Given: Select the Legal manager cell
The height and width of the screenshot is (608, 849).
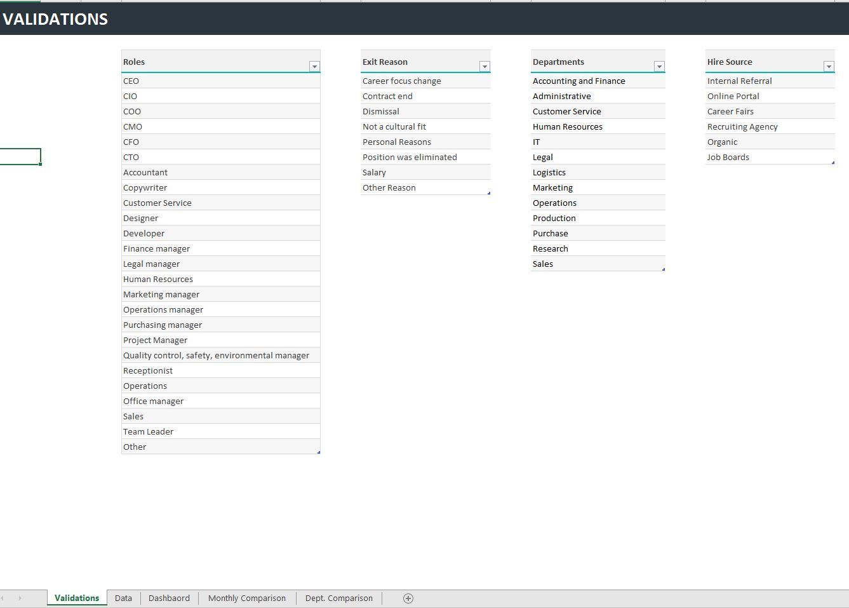Looking at the screenshot, I should (x=221, y=264).
